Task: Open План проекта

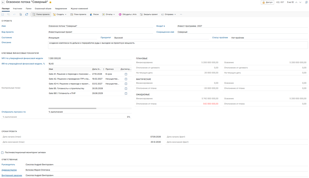Action: (x=78, y=15)
